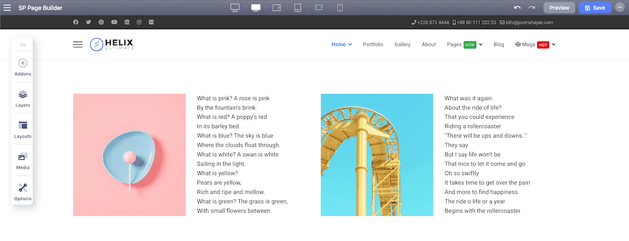Go to the About menu item
This screenshot has width=629, height=241.
(428, 45)
